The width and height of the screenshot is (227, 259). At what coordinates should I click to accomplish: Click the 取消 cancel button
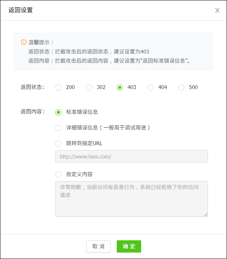click(x=98, y=246)
